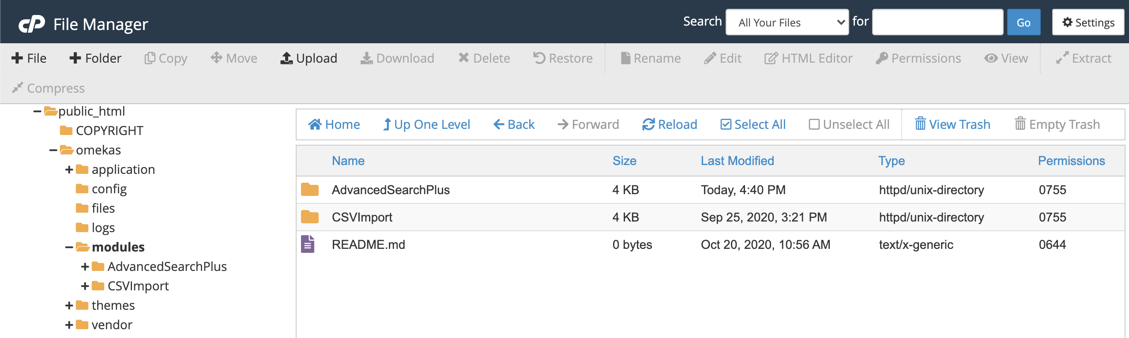Click the Extract toolbar icon
Screen dimensions: 1129x338
point(1062,58)
